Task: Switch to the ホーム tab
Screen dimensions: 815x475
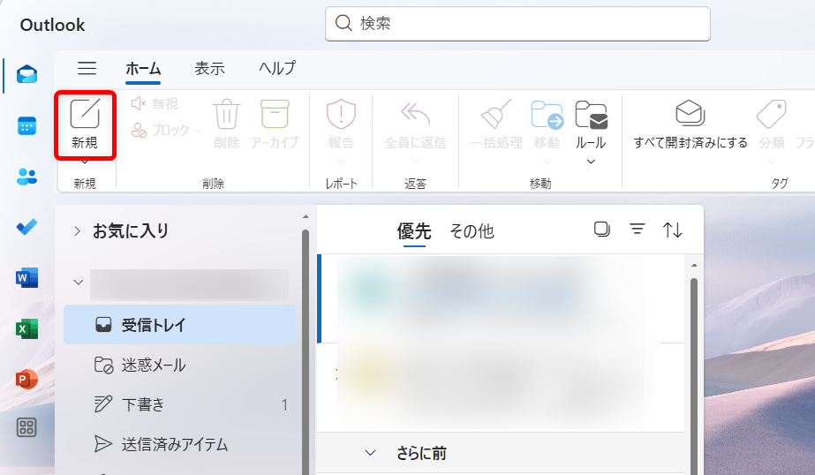Action: 143,68
